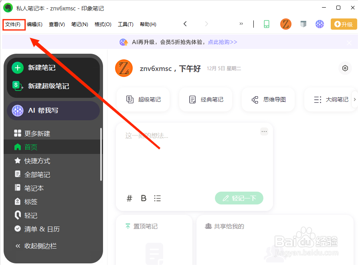Click the back navigation arrow
Viewport: 358px width, 265px height.
pos(185,24)
